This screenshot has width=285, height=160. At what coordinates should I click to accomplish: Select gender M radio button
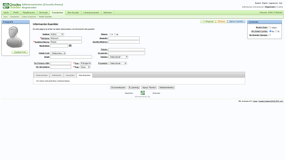[115, 34]
